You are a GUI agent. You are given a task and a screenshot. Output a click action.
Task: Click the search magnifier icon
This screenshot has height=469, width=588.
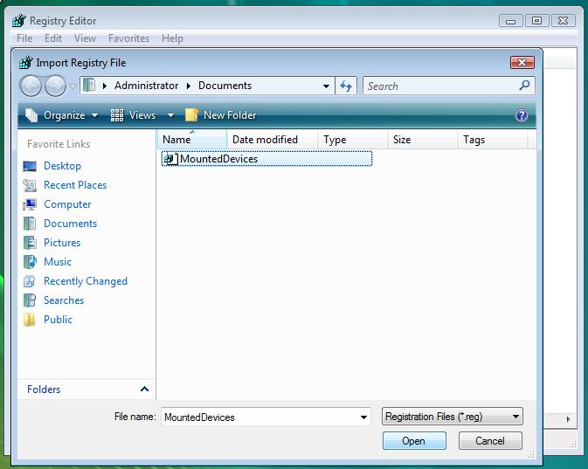524,86
